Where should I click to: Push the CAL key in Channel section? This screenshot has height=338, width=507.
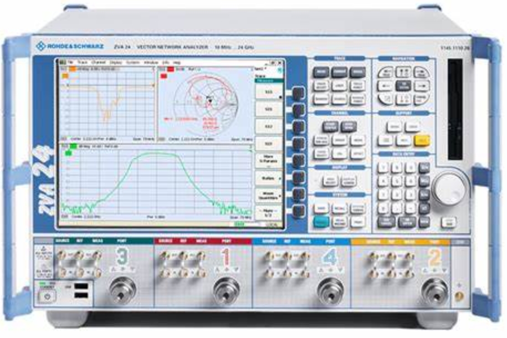tap(340, 153)
